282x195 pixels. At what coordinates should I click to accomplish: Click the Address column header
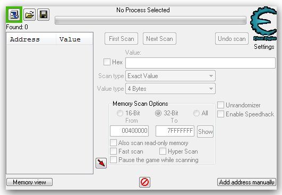click(31, 39)
